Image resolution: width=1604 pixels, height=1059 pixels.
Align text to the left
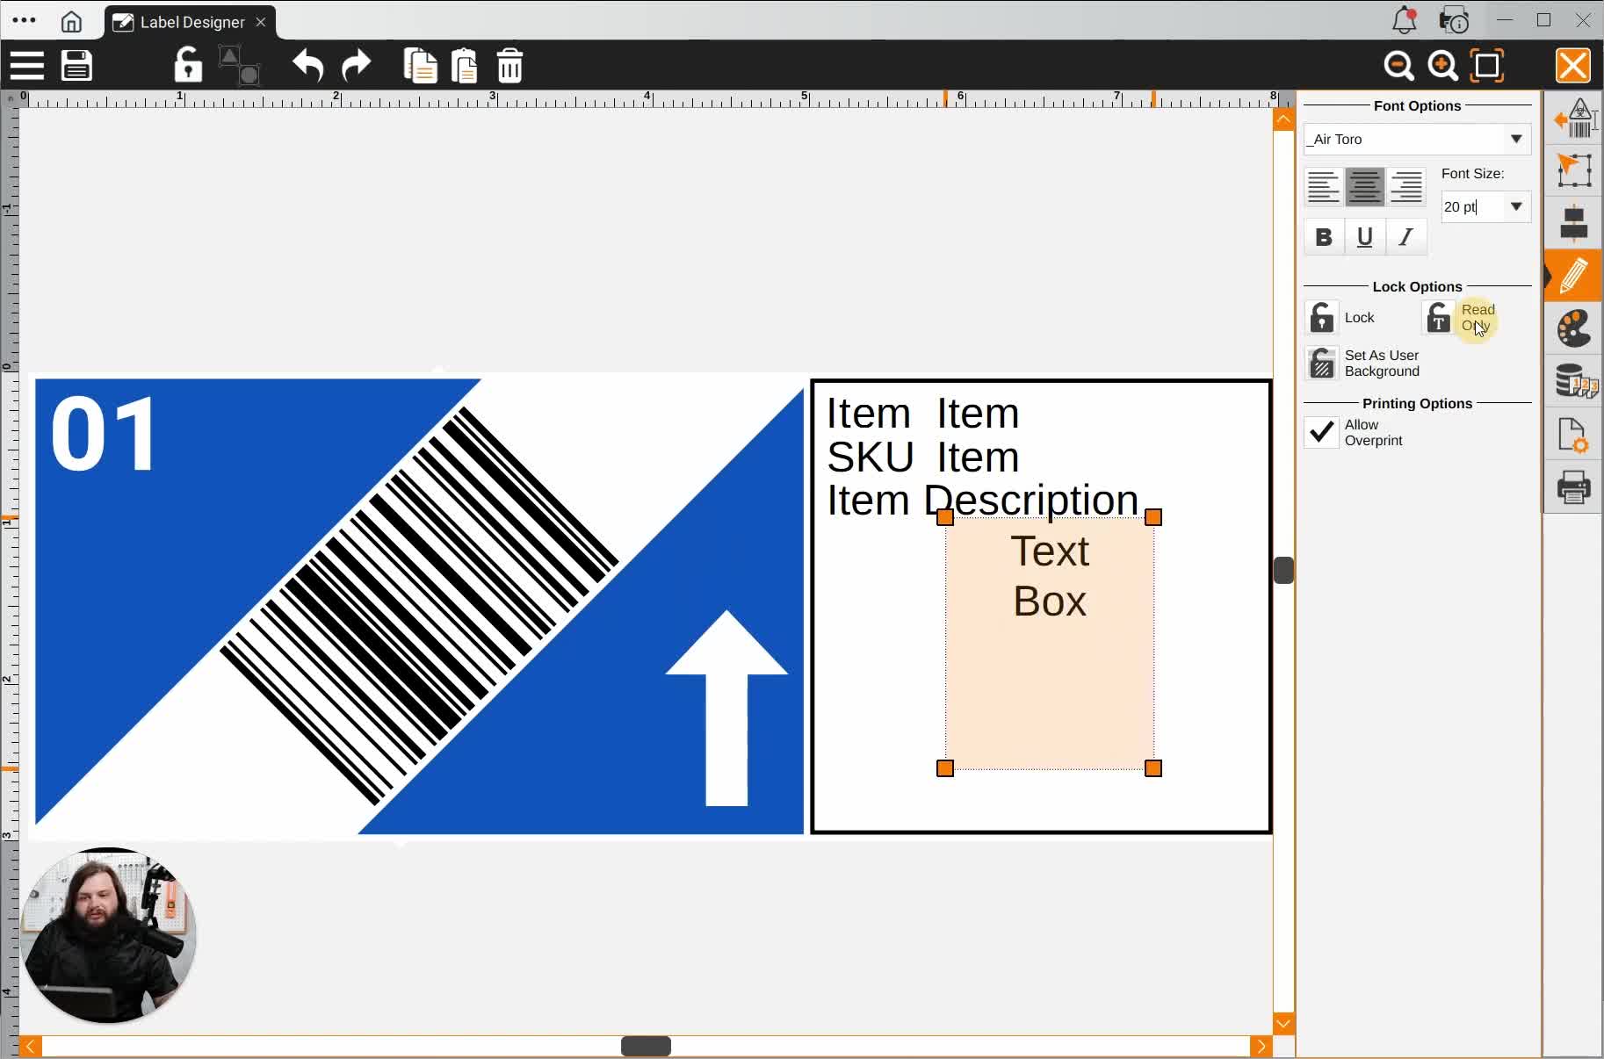click(x=1323, y=187)
